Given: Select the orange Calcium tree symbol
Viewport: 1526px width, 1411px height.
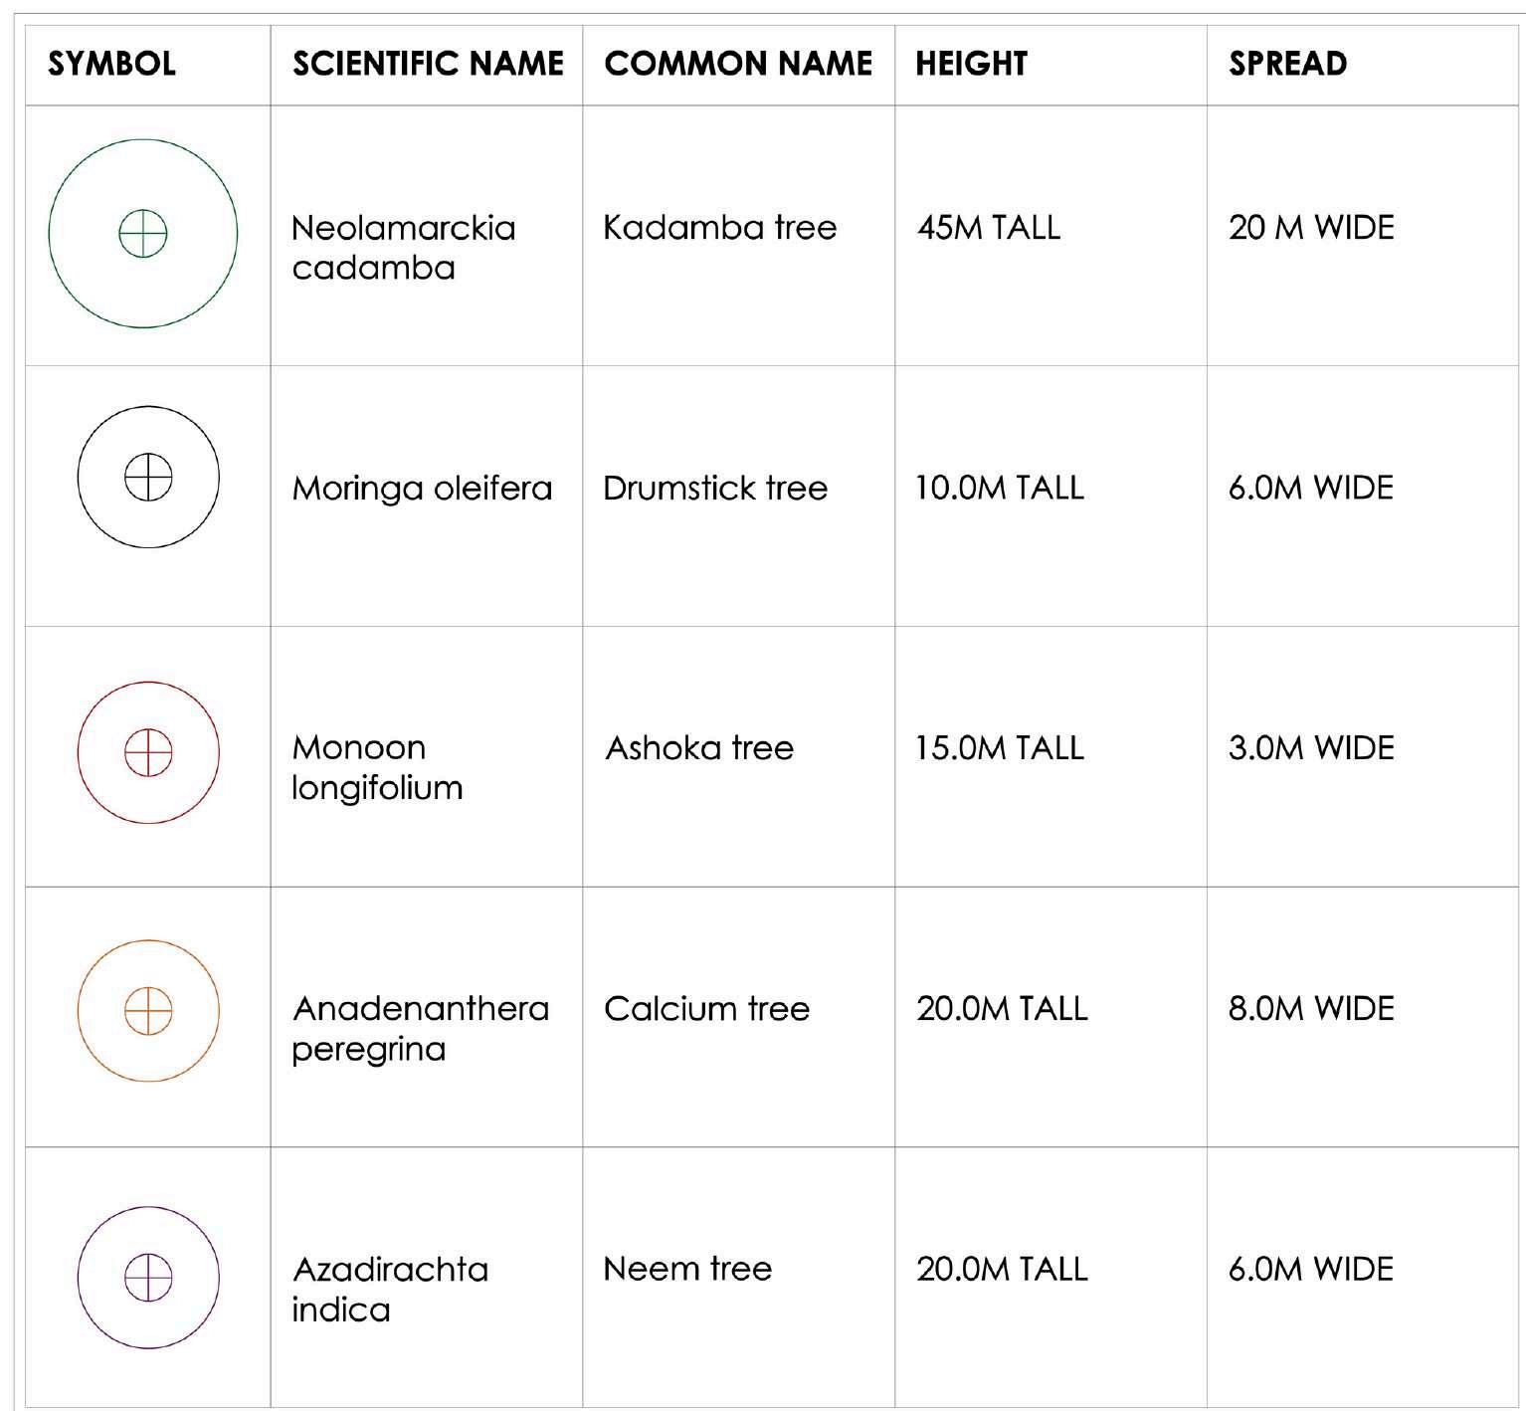Looking at the screenshot, I should (x=148, y=1011).
